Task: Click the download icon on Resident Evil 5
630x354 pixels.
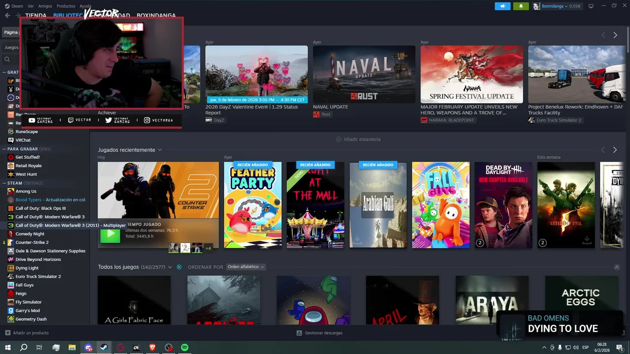Action: [x=586, y=240]
